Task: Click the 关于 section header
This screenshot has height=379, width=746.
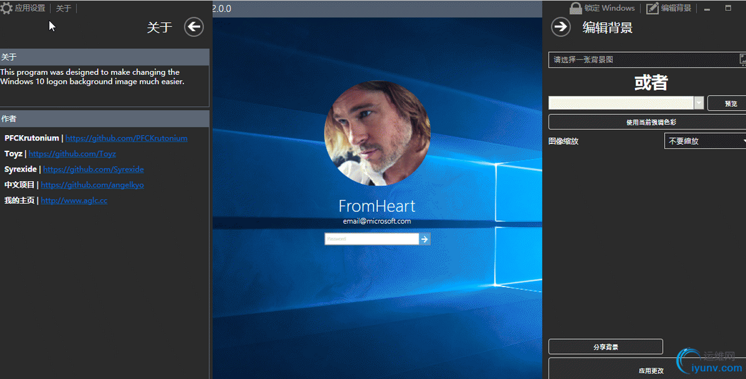Action: (105, 57)
